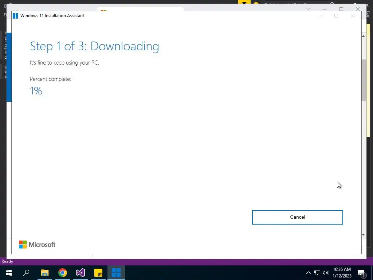Click the background window vertical scrollbar thumb

(x=364, y=81)
